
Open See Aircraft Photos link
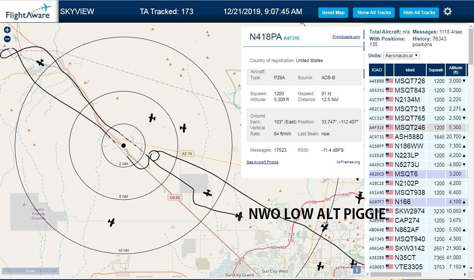(x=262, y=162)
